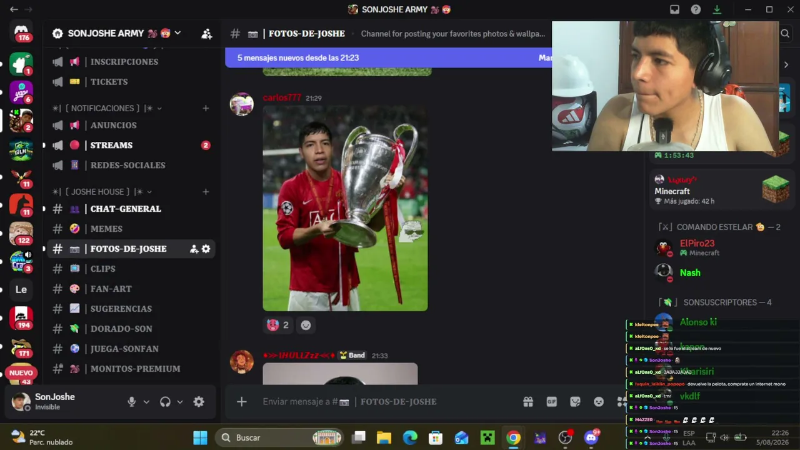Screen dimensions: 800x450
Task: Open microphone input options arrow
Action: point(146,402)
